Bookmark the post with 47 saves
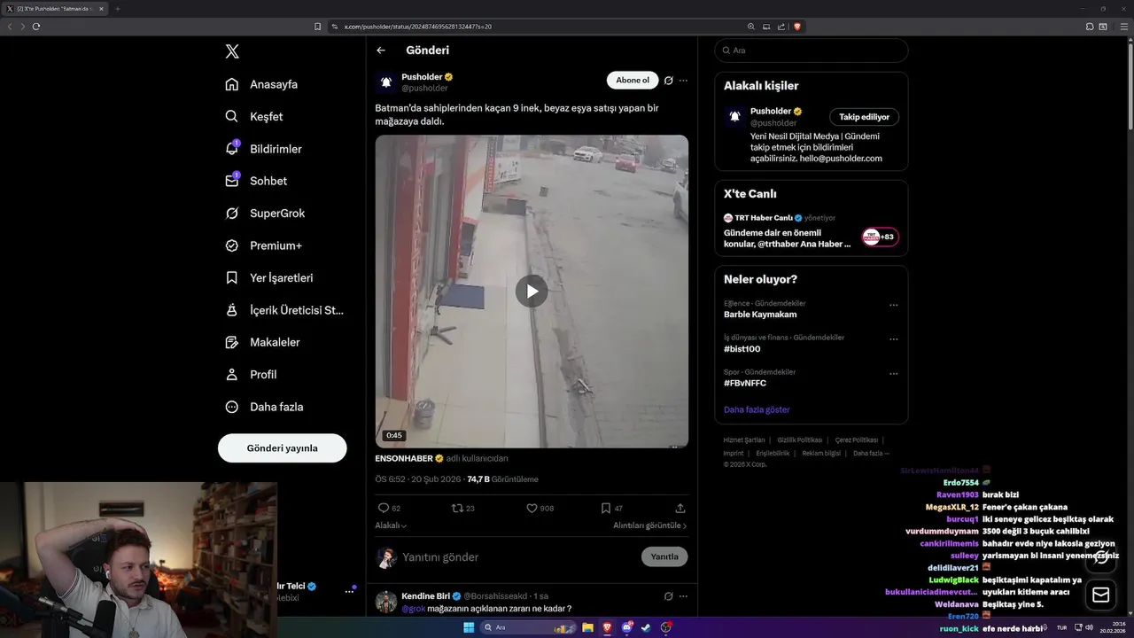Image resolution: width=1134 pixels, height=638 pixels. tap(611, 508)
